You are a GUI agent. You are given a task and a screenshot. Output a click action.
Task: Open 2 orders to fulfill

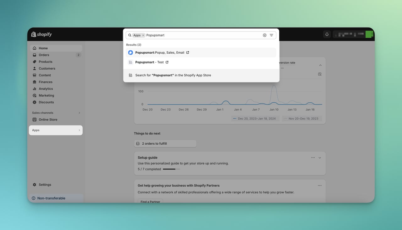point(165,143)
